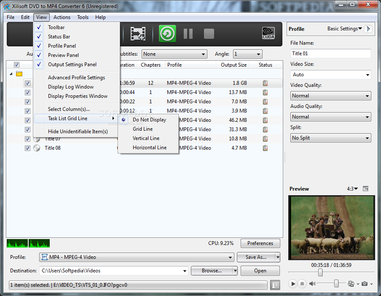Click the CUDA acceleration icon
This screenshot has height=296, width=381.
268,33
